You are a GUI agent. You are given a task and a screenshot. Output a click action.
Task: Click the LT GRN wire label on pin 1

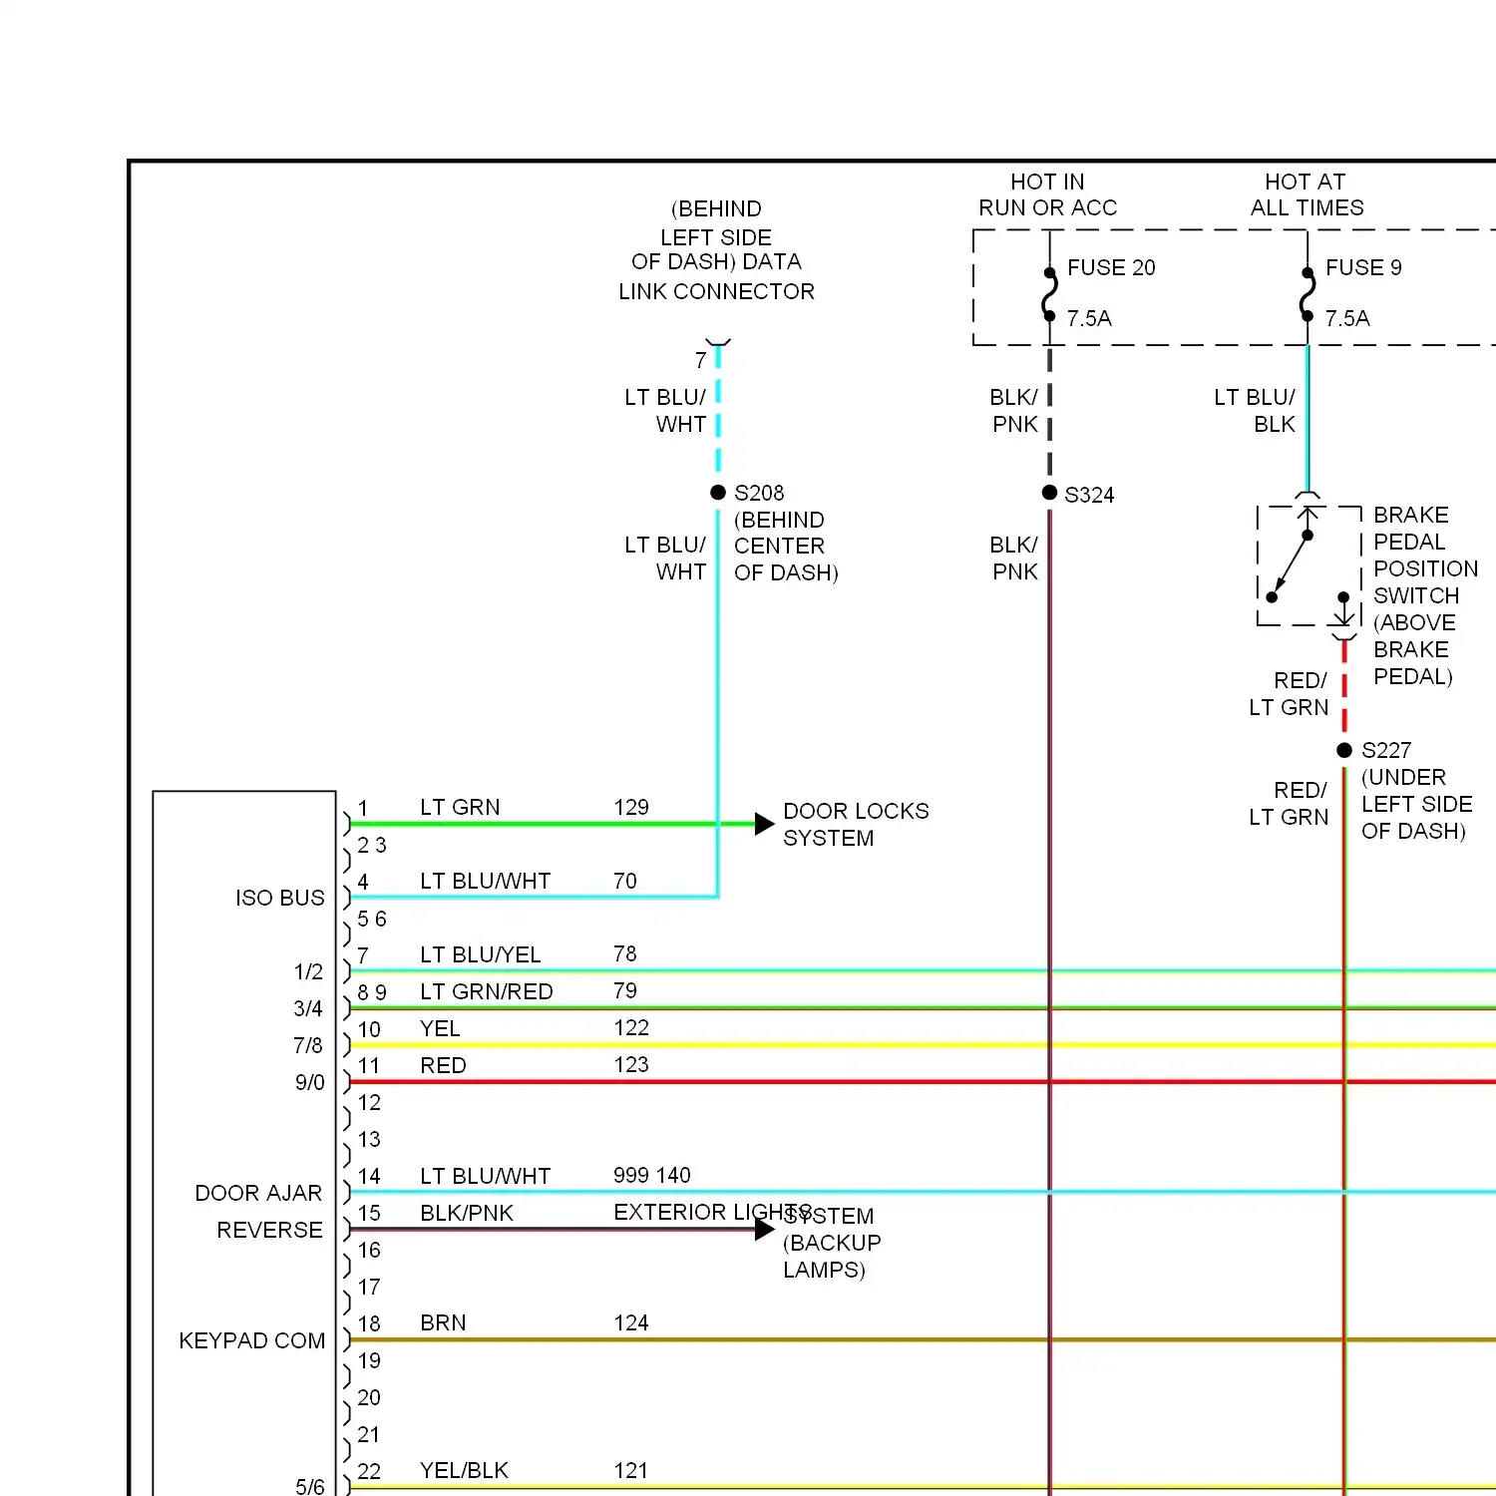(x=460, y=807)
